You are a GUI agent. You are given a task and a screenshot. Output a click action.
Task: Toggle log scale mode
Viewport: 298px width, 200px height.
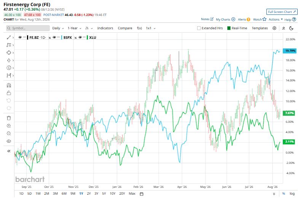292,194
